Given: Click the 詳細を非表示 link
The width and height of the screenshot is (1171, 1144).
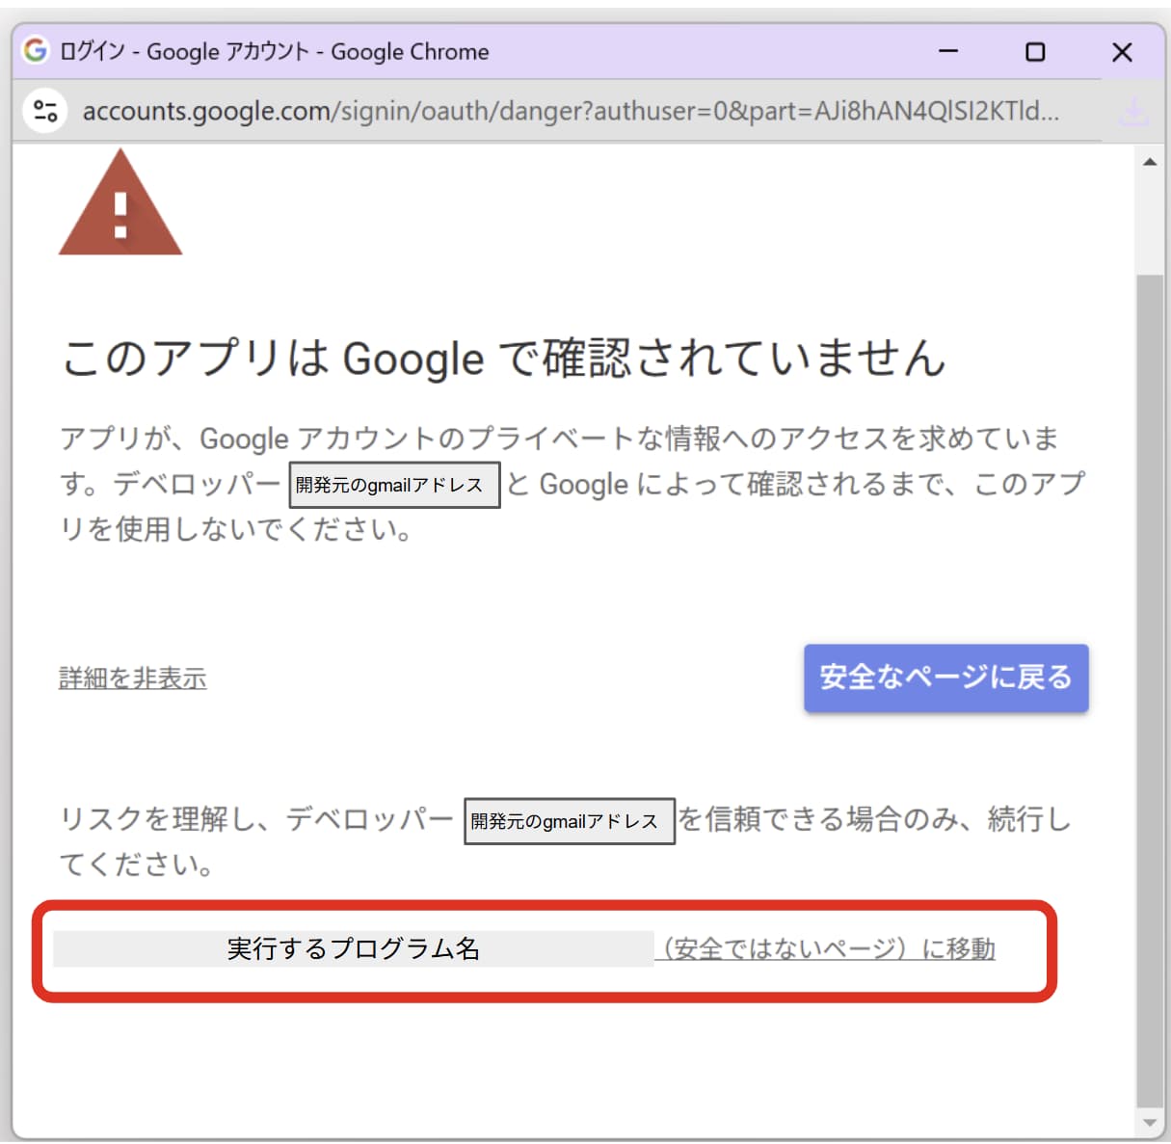Looking at the screenshot, I should point(133,678).
